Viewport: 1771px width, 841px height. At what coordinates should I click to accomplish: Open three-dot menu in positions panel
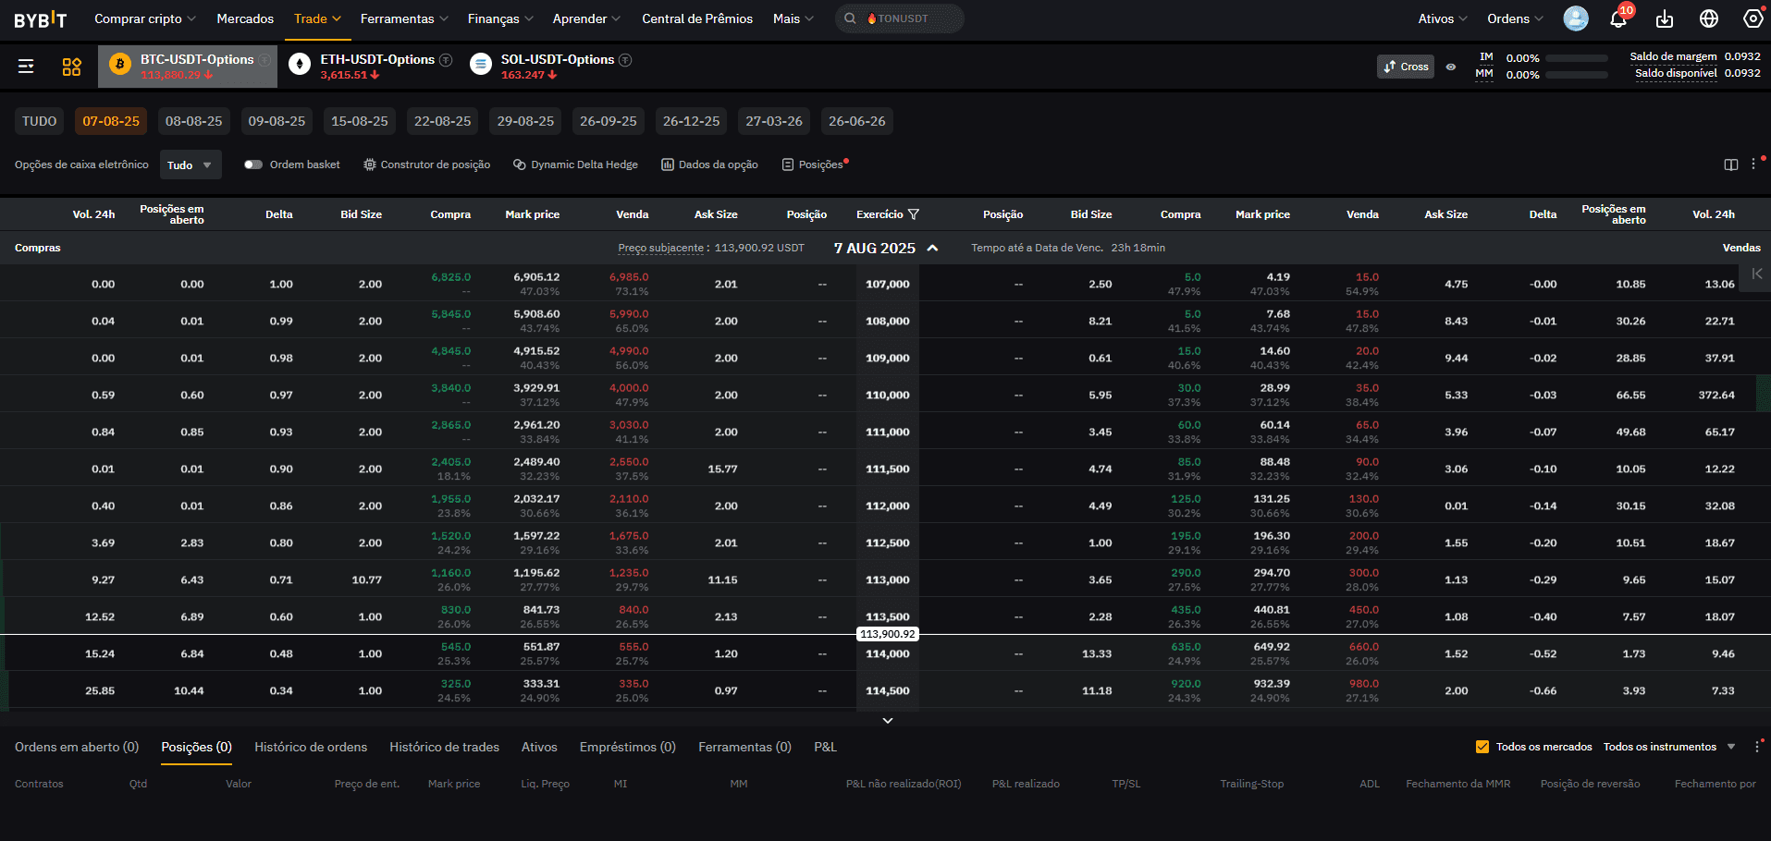tap(1757, 747)
